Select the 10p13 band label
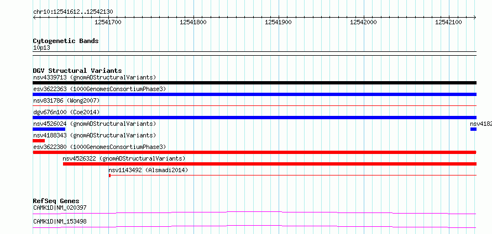 click(x=41, y=48)
